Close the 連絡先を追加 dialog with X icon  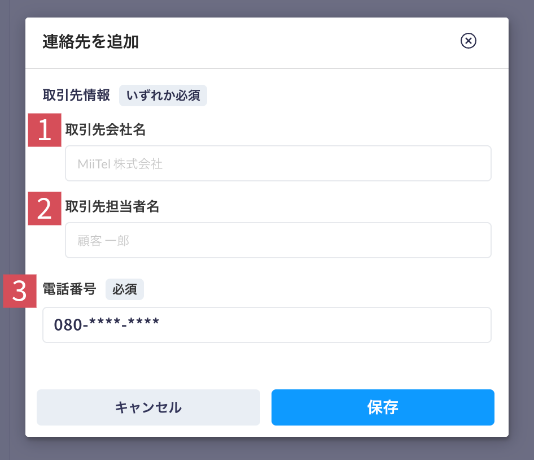pos(469,41)
